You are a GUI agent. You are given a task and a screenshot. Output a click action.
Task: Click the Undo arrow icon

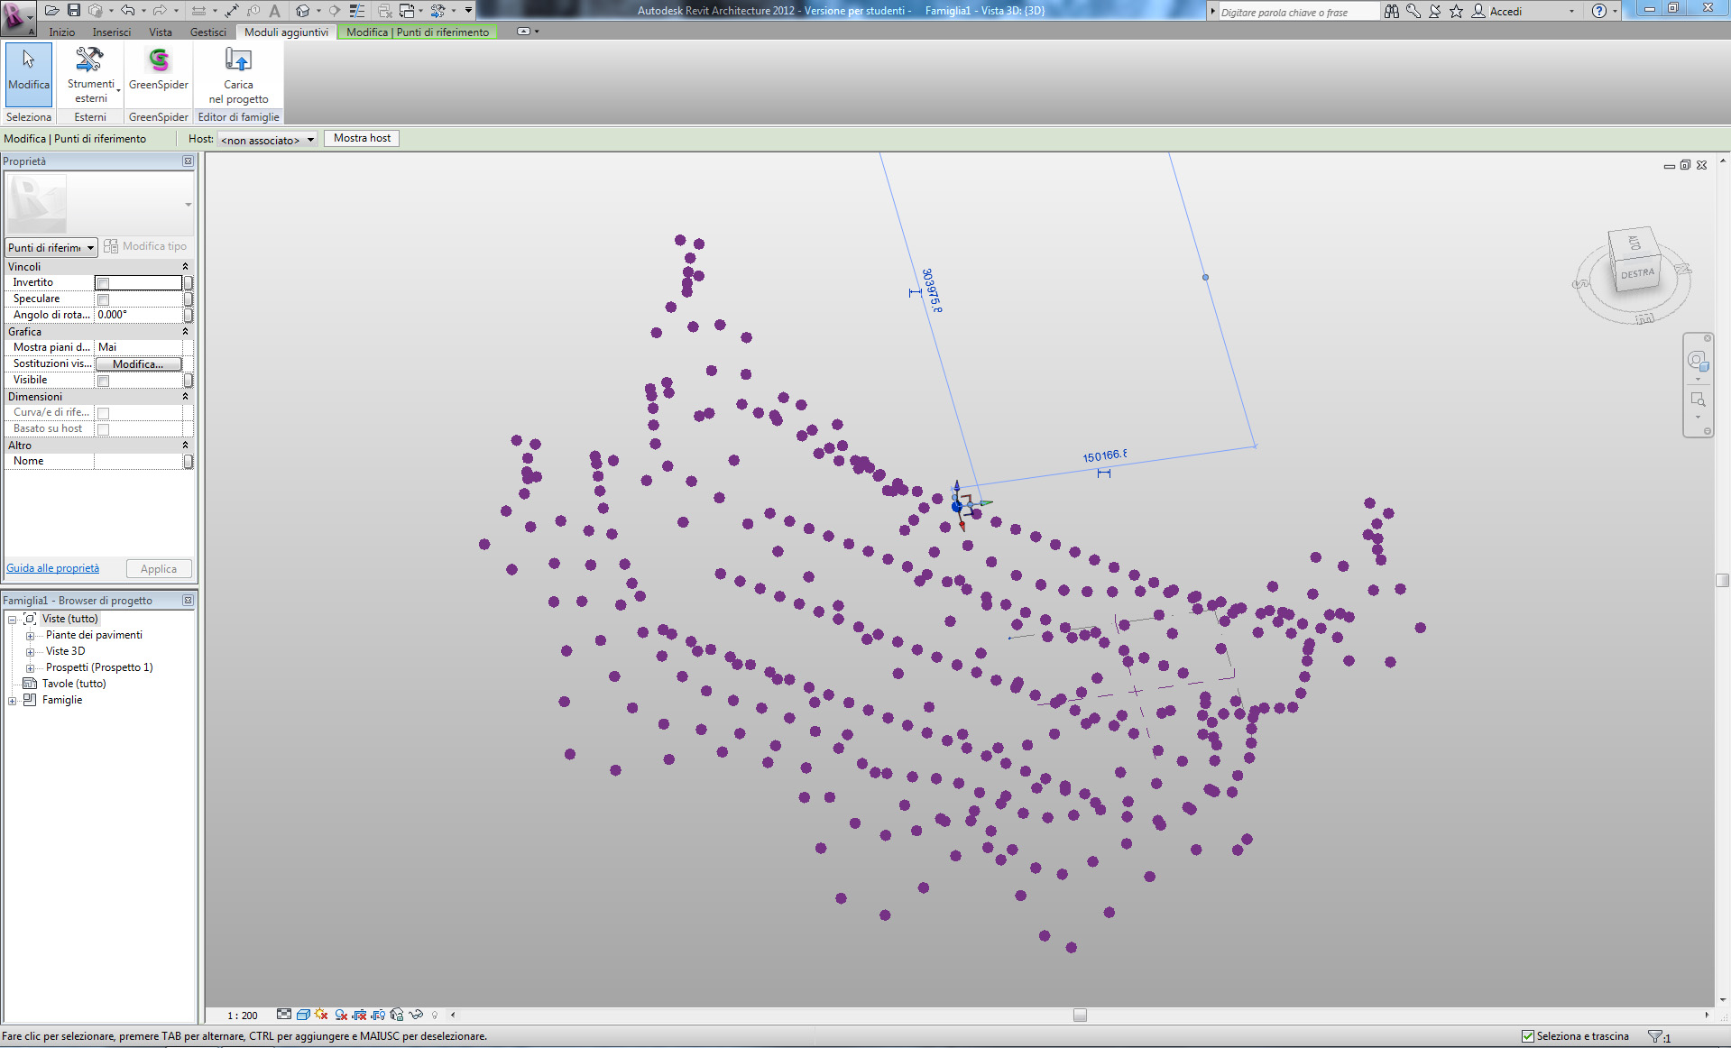pyautogui.click(x=127, y=11)
